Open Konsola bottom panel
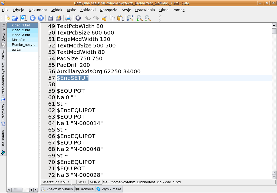Screen dimensions: 277x193 click(x=85, y=189)
